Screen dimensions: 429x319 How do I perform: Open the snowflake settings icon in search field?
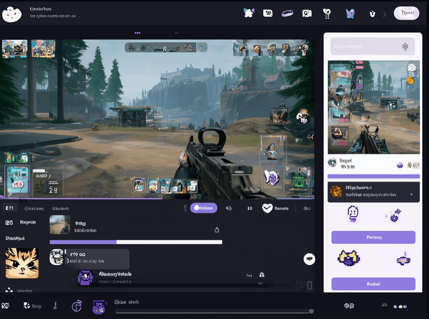[405, 47]
